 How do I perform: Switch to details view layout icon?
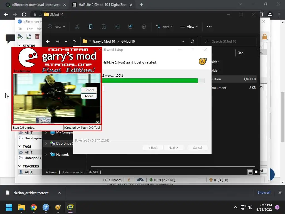(x=250, y=172)
